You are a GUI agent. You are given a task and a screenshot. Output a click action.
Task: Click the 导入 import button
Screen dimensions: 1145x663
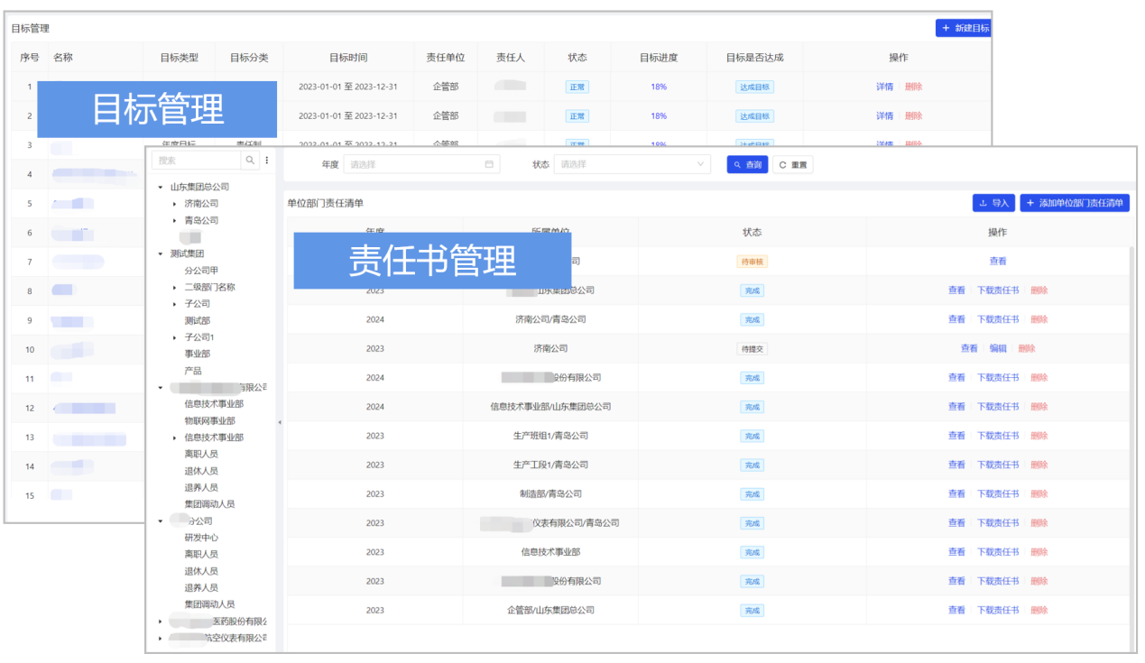(993, 203)
